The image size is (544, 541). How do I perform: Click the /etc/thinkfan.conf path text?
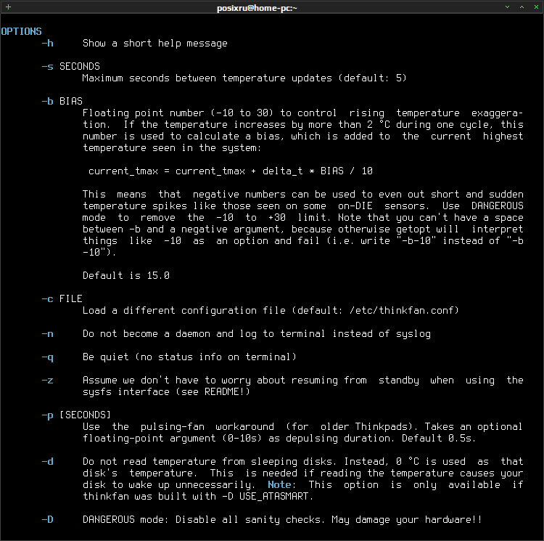click(401, 310)
